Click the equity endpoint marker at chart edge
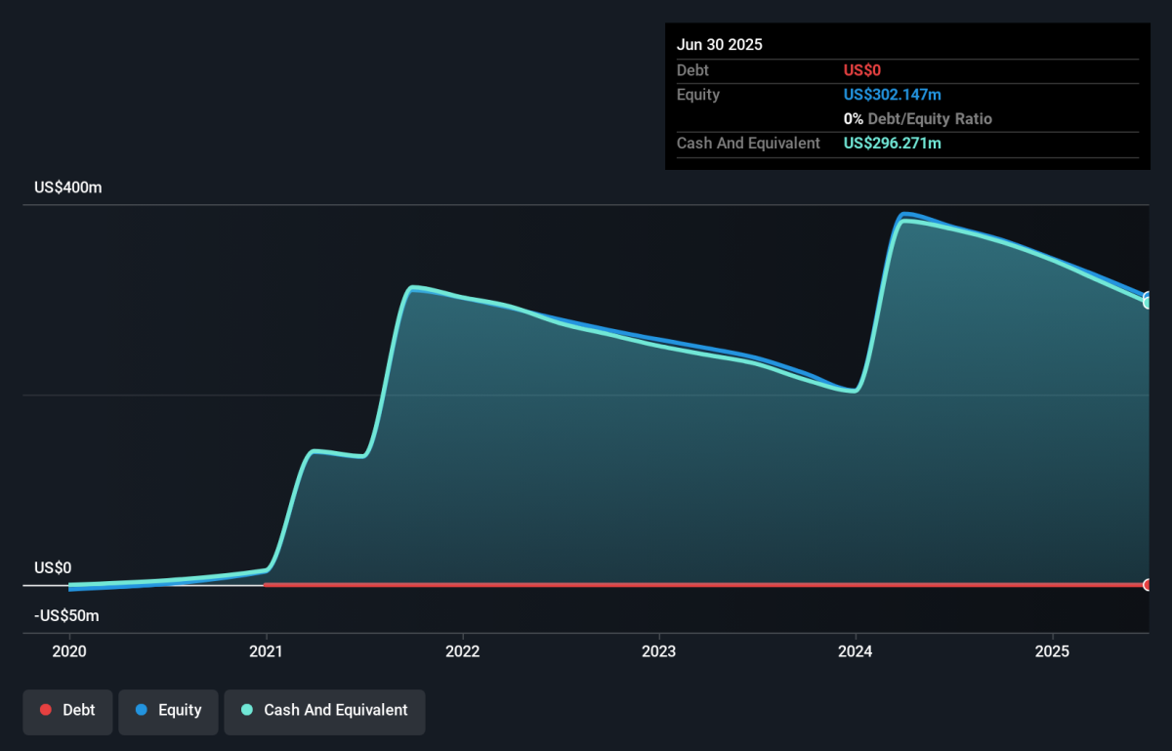This screenshot has width=1172, height=751. pyautogui.click(x=1148, y=296)
